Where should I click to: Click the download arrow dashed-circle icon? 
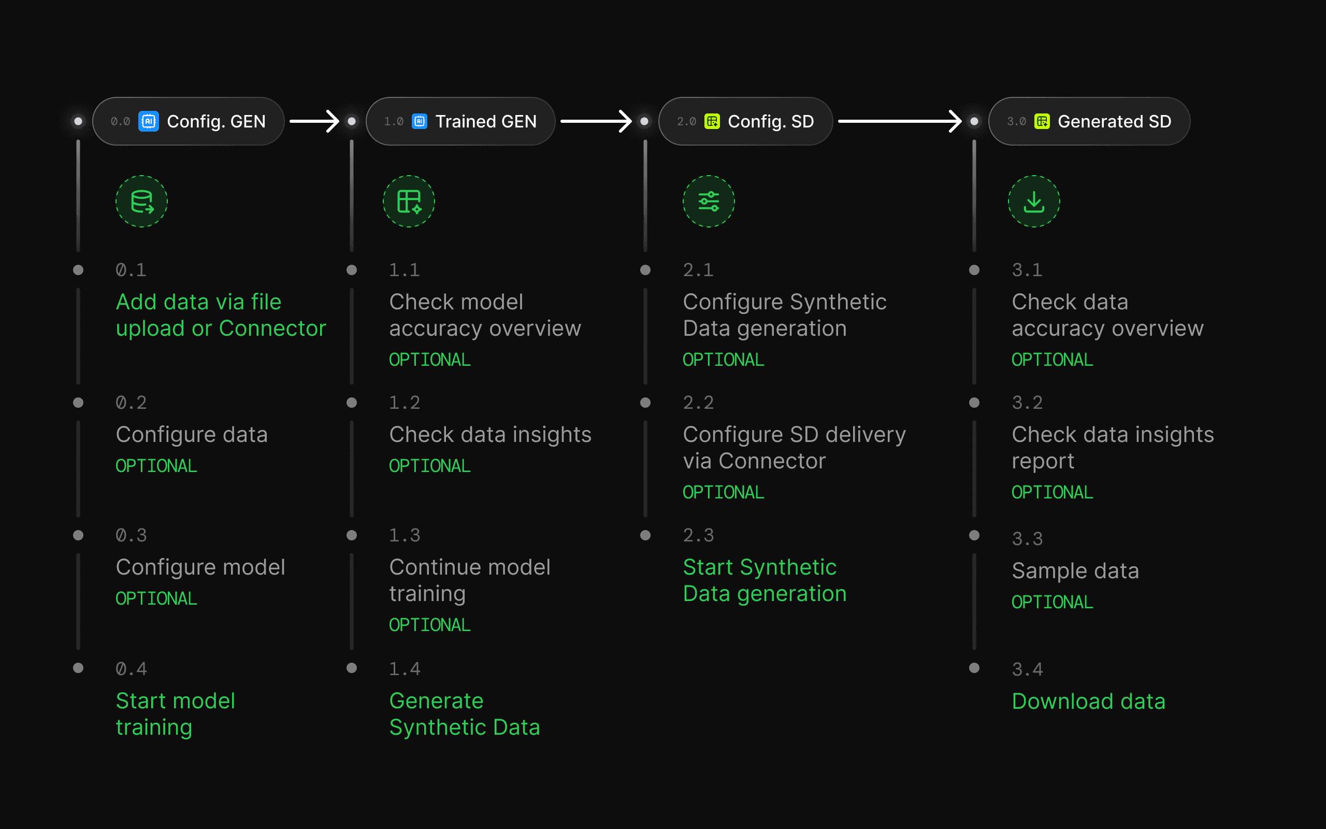click(1034, 201)
